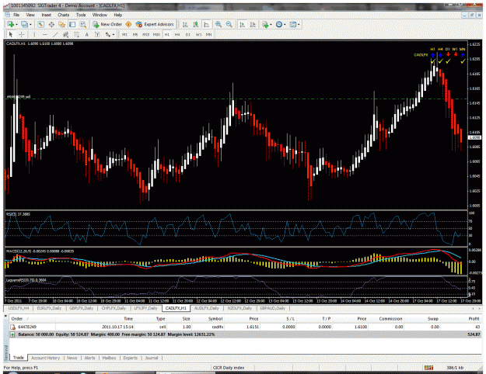
Task: Open the Insert menu
Action: pyautogui.click(x=46, y=15)
